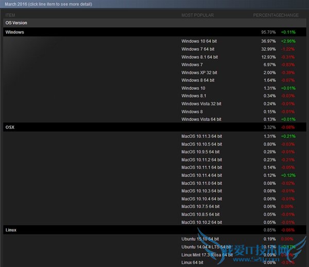Click the 0.34% Windows 8.1 share

(x=269, y=96)
